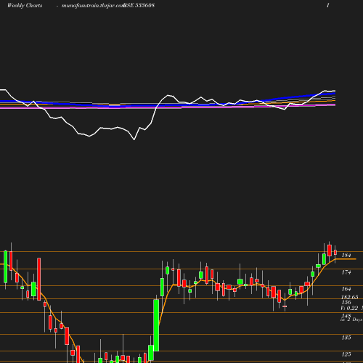Click the 'V: 0.22' volume value
This screenshot has width=363, height=363.
[349, 308]
